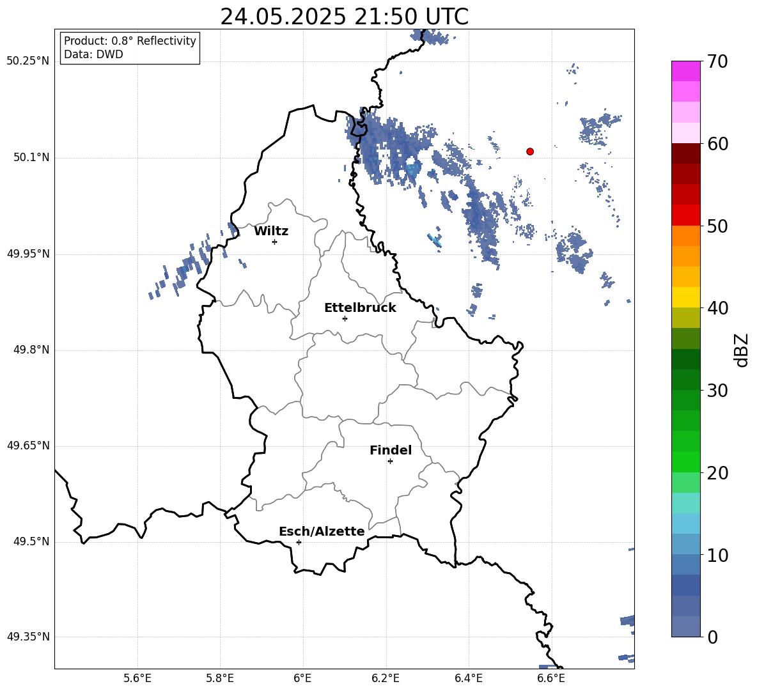
Task: Click the Findel station label
Action: [391, 450]
